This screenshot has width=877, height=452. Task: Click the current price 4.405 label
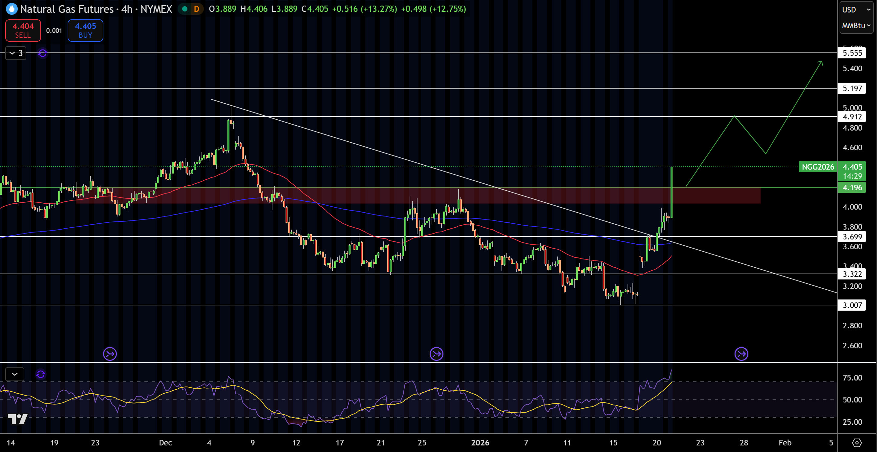852,167
